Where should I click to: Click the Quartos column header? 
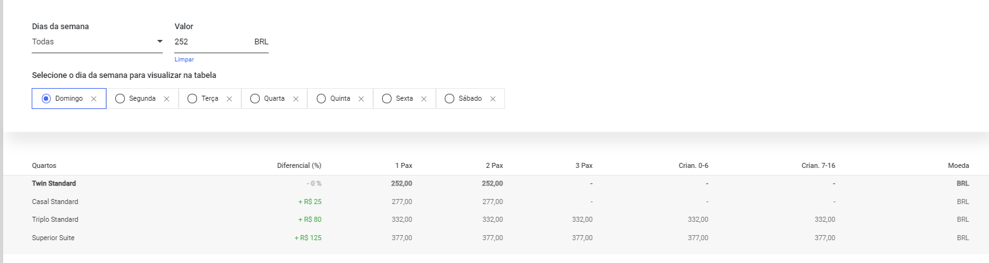point(44,165)
